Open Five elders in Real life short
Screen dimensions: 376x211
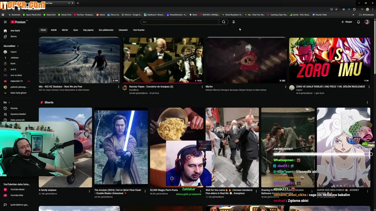[232, 147]
